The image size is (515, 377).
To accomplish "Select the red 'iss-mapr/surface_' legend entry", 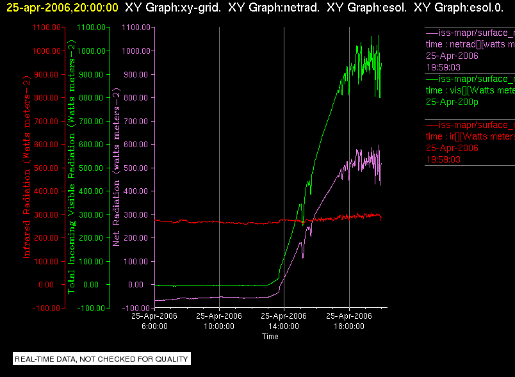I will [x=470, y=125].
